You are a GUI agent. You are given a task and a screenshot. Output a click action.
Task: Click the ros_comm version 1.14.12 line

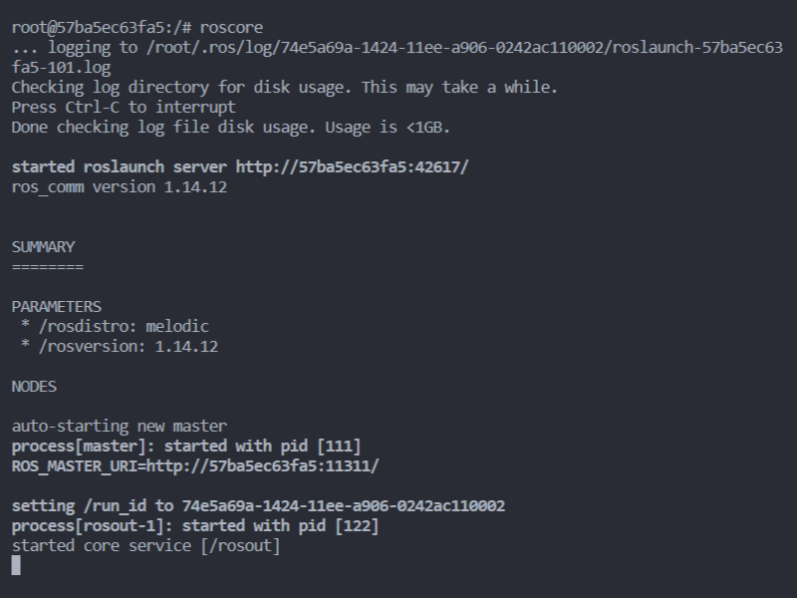tap(120, 187)
